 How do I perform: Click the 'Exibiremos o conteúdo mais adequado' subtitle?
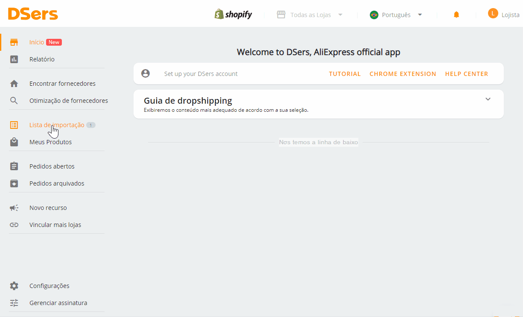pyautogui.click(x=226, y=110)
